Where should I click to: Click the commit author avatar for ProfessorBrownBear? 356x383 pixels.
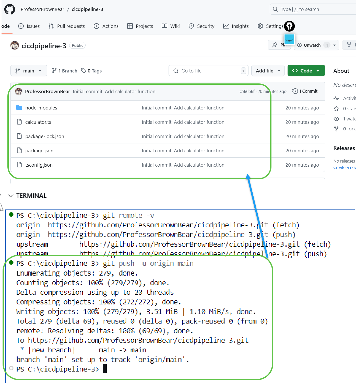tap(19, 91)
